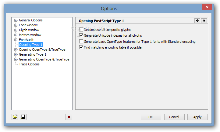Click the Apply button
220x132 pixels.
(x=197, y=117)
